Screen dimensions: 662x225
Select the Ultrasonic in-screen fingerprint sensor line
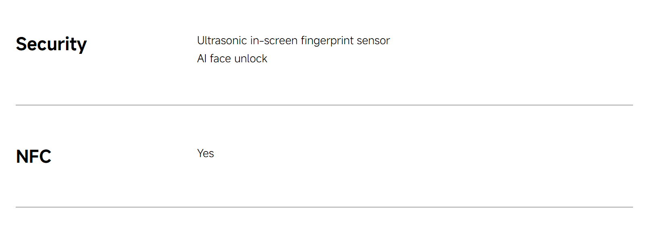click(x=294, y=41)
